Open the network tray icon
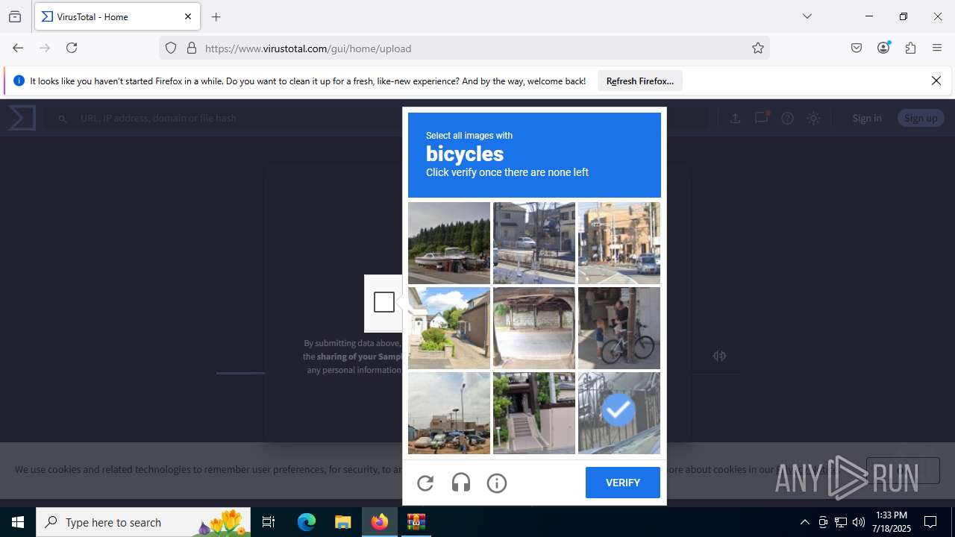The height and width of the screenshot is (537, 955). [x=841, y=522]
